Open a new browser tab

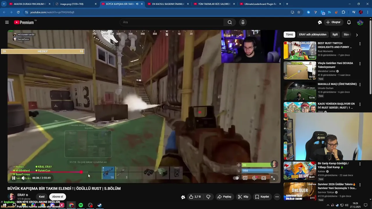[287, 4]
